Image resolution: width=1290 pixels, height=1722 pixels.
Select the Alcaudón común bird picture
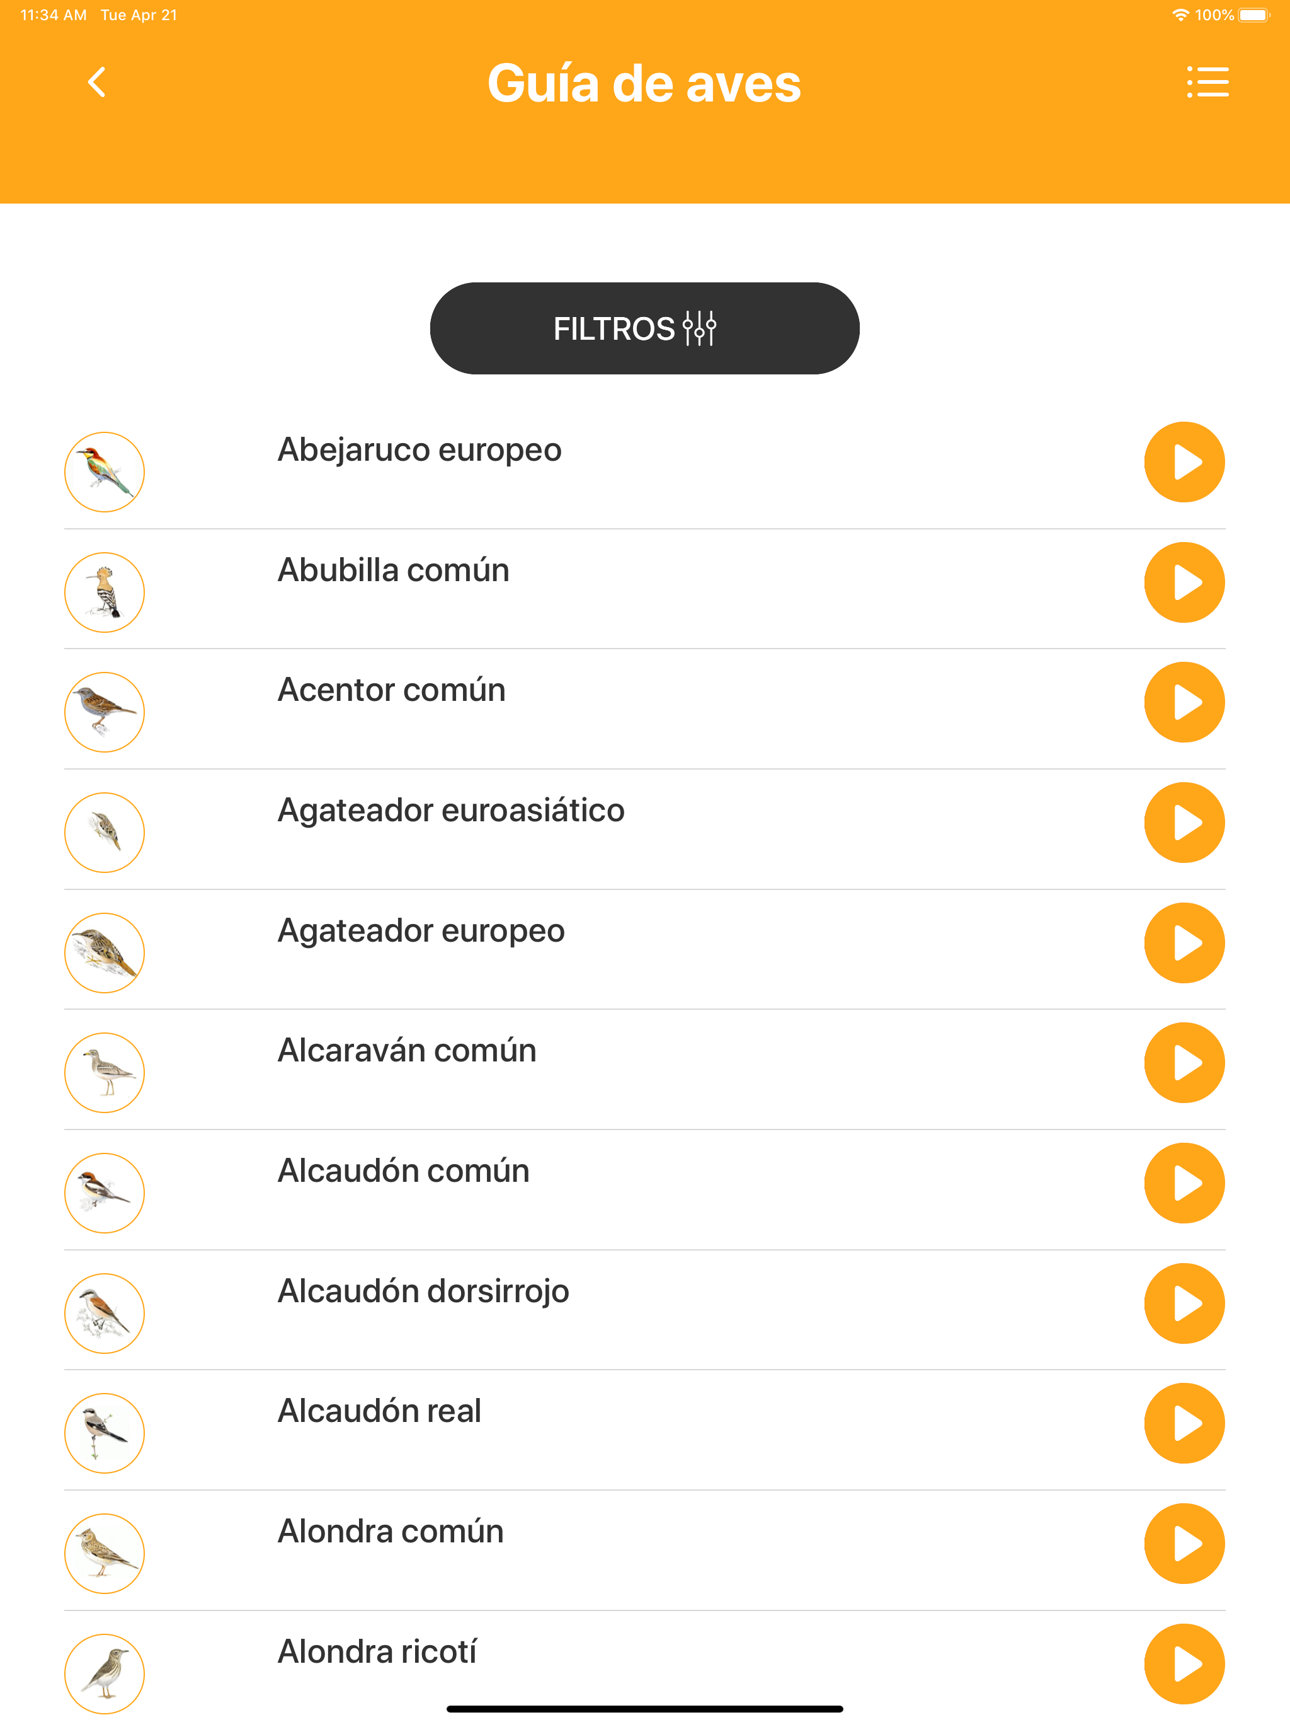pyautogui.click(x=105, y=1193)
